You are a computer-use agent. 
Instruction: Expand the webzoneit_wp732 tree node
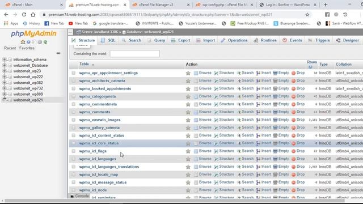coord(4,88)
